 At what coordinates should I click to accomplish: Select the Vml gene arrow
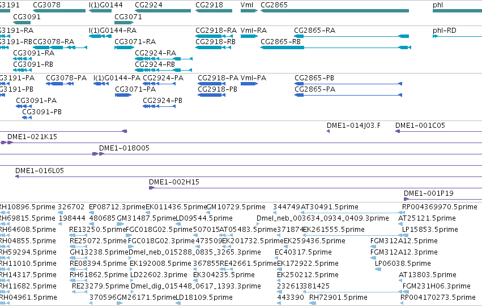(x=249, y=11)
